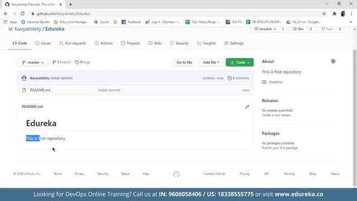Screen dimensions: 357x201
Task: Open the Facebook bookmark
Action: point(131,22)
